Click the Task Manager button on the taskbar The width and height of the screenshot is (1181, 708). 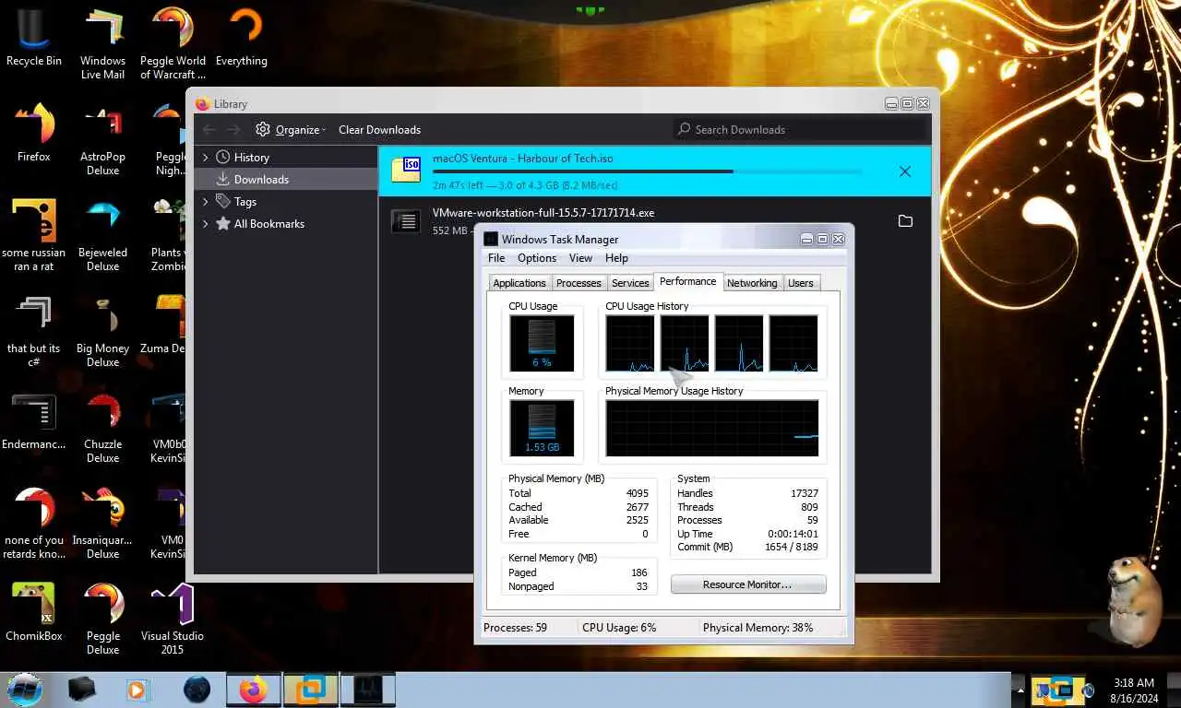pyautogui.click(x=368, y=690)
